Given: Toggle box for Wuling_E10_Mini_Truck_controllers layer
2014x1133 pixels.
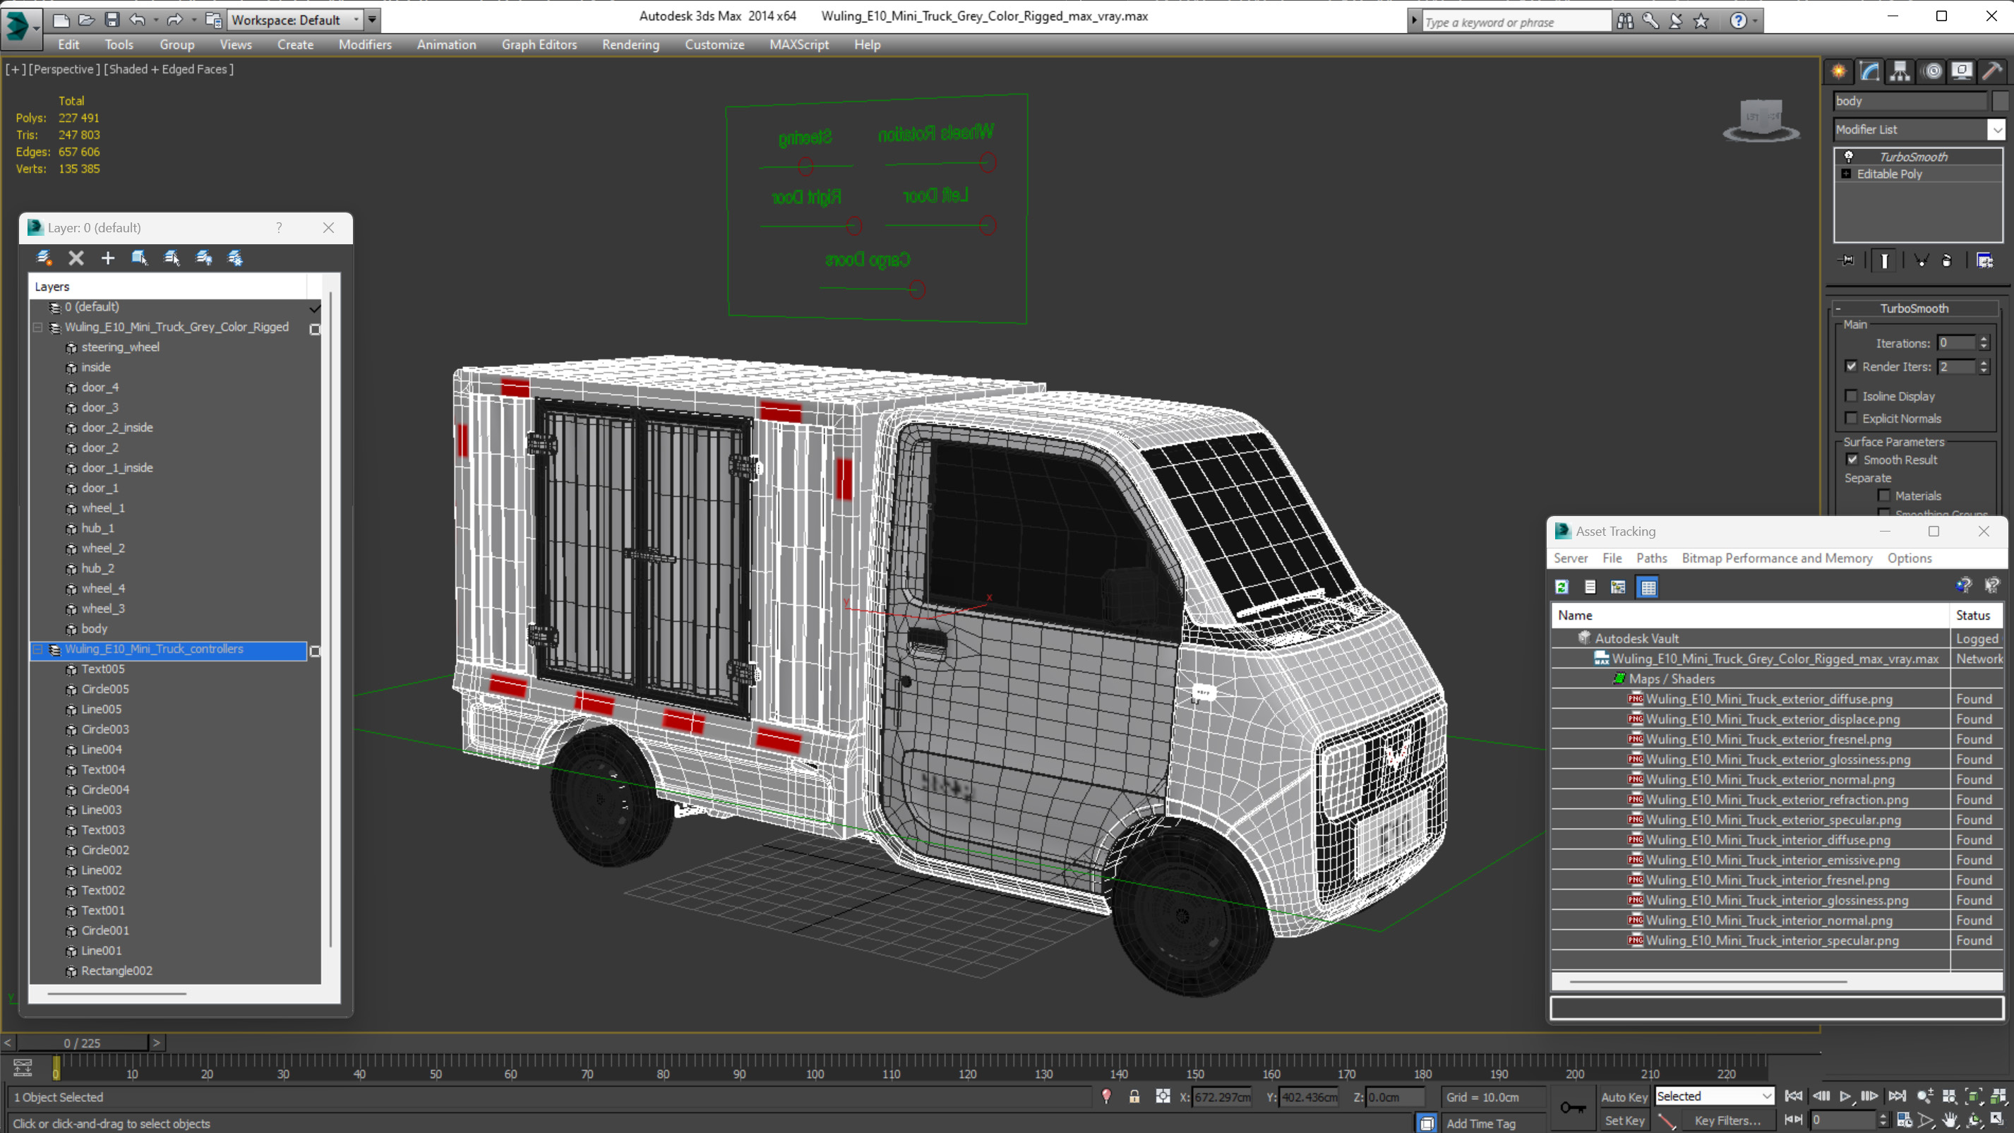Looking at the screenshot, I should [x=315, y=652].
